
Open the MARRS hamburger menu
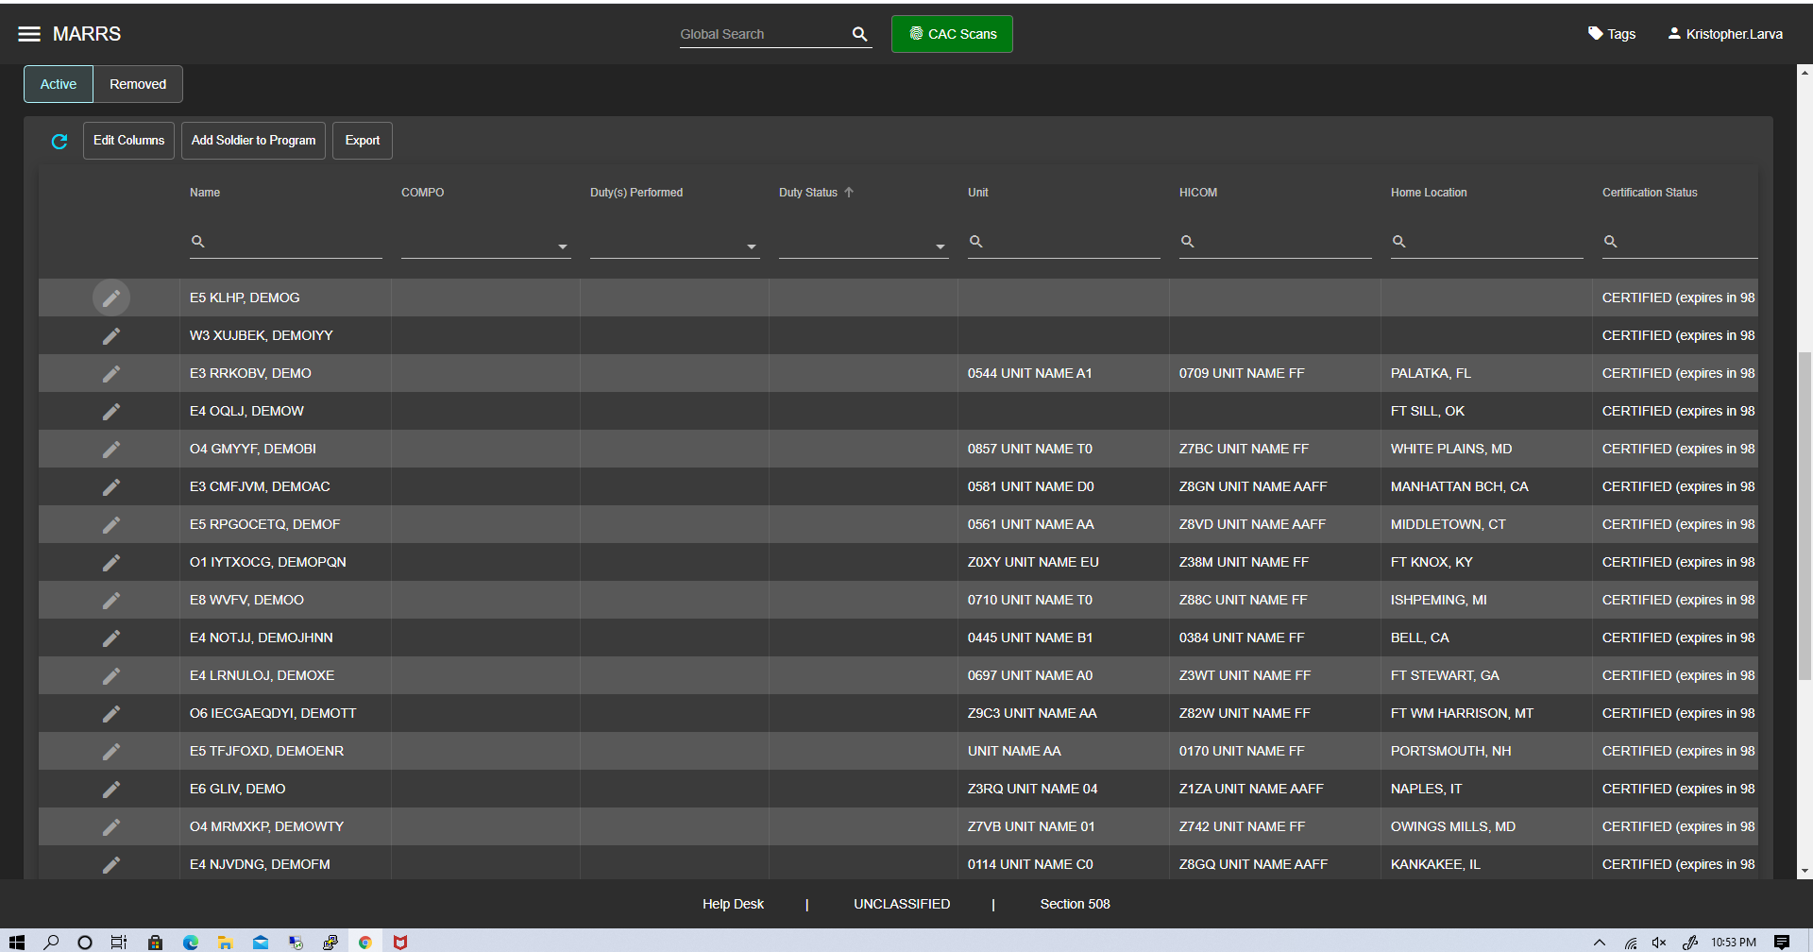pos(29,34)
